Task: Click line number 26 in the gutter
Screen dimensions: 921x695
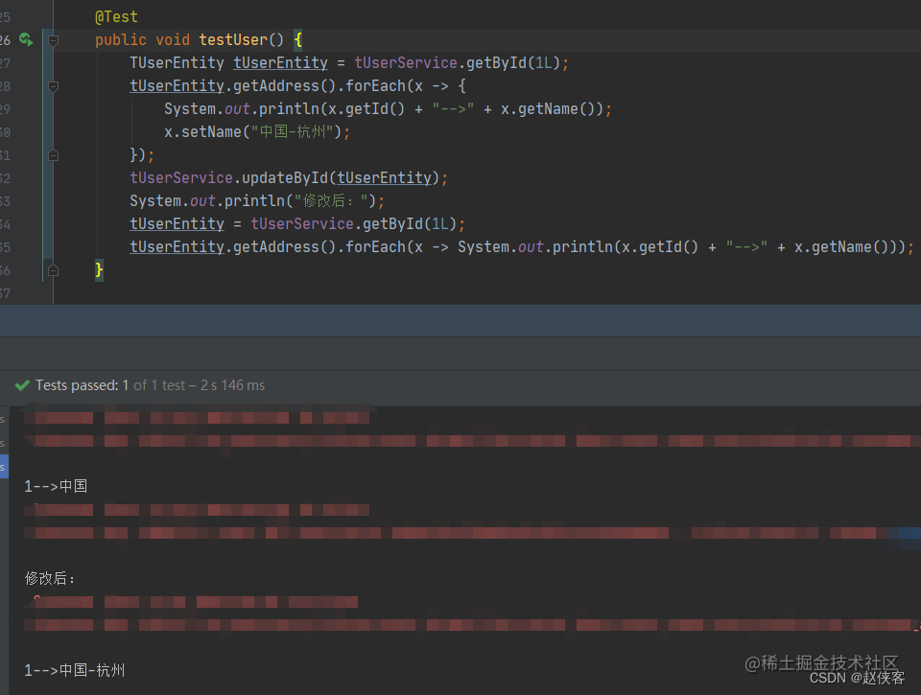Action: point(5,40)
